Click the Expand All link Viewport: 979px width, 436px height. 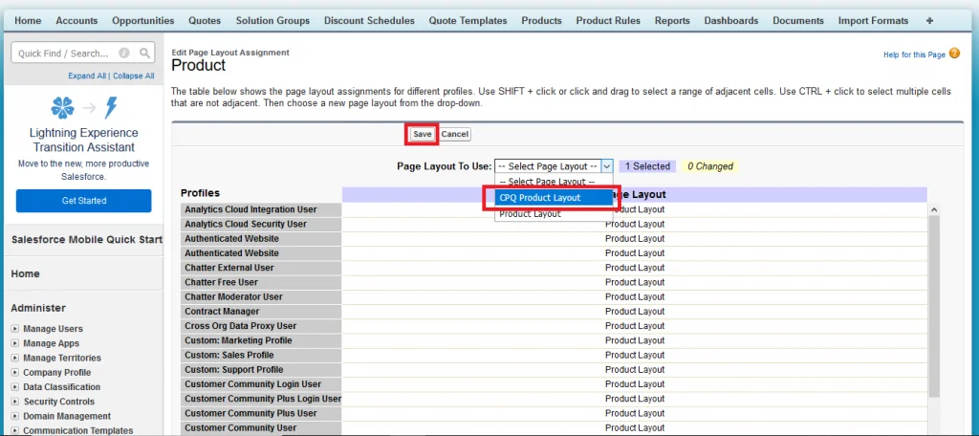87,76
